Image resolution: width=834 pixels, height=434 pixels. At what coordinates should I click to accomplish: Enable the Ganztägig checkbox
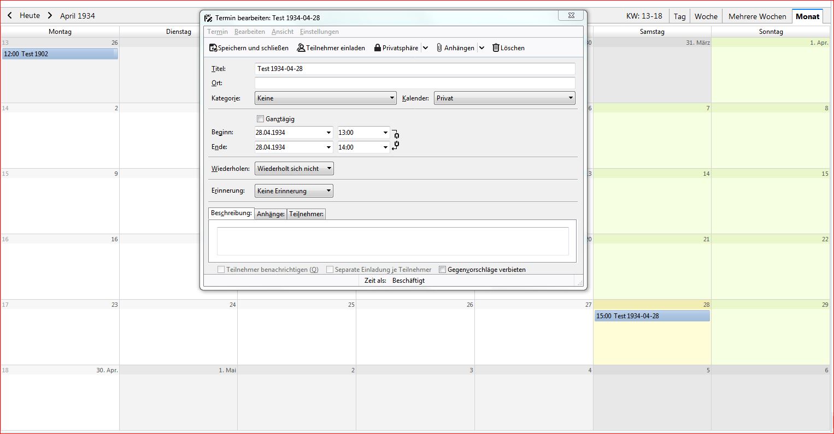point(261,119)
